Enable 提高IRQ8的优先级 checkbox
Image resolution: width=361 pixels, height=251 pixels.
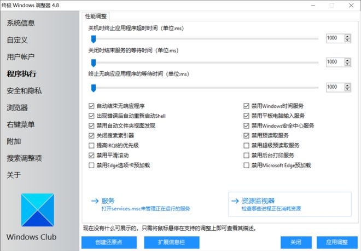[91, 146]
